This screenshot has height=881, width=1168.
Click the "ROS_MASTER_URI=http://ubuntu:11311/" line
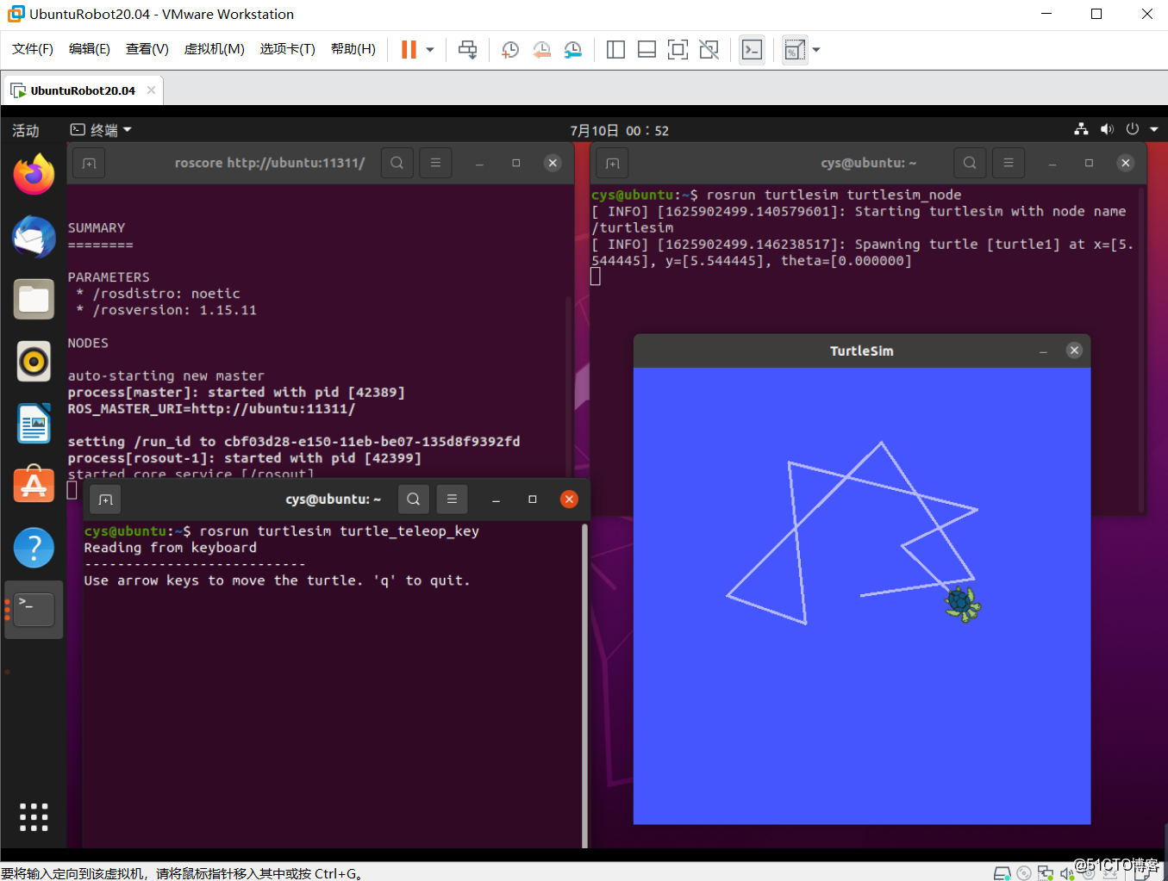(211, 409)
